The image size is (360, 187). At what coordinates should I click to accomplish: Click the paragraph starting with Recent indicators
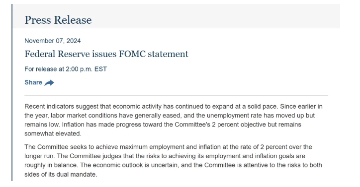[x=174, y=120]
